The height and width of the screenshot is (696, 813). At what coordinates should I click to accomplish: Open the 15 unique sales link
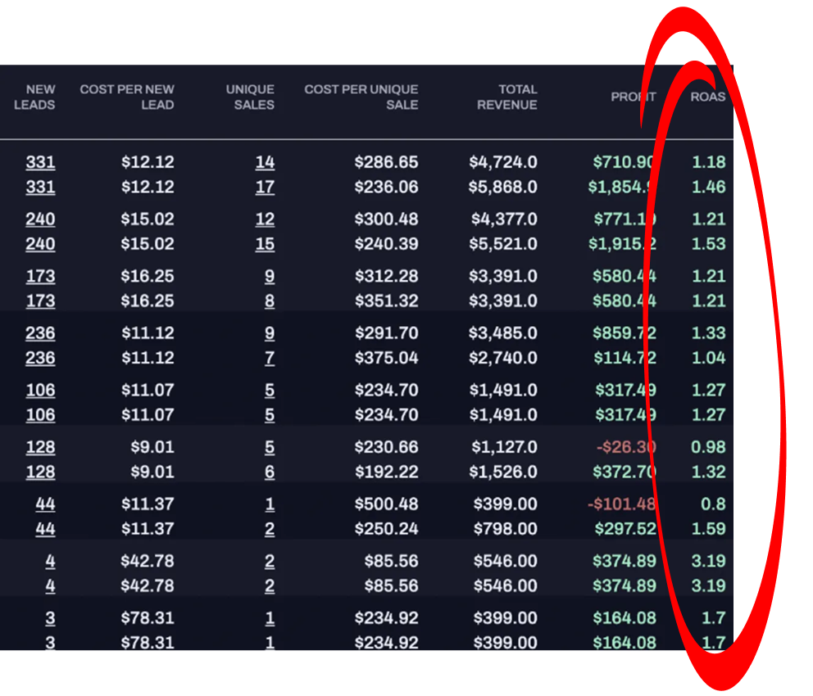tap(265, 244)
